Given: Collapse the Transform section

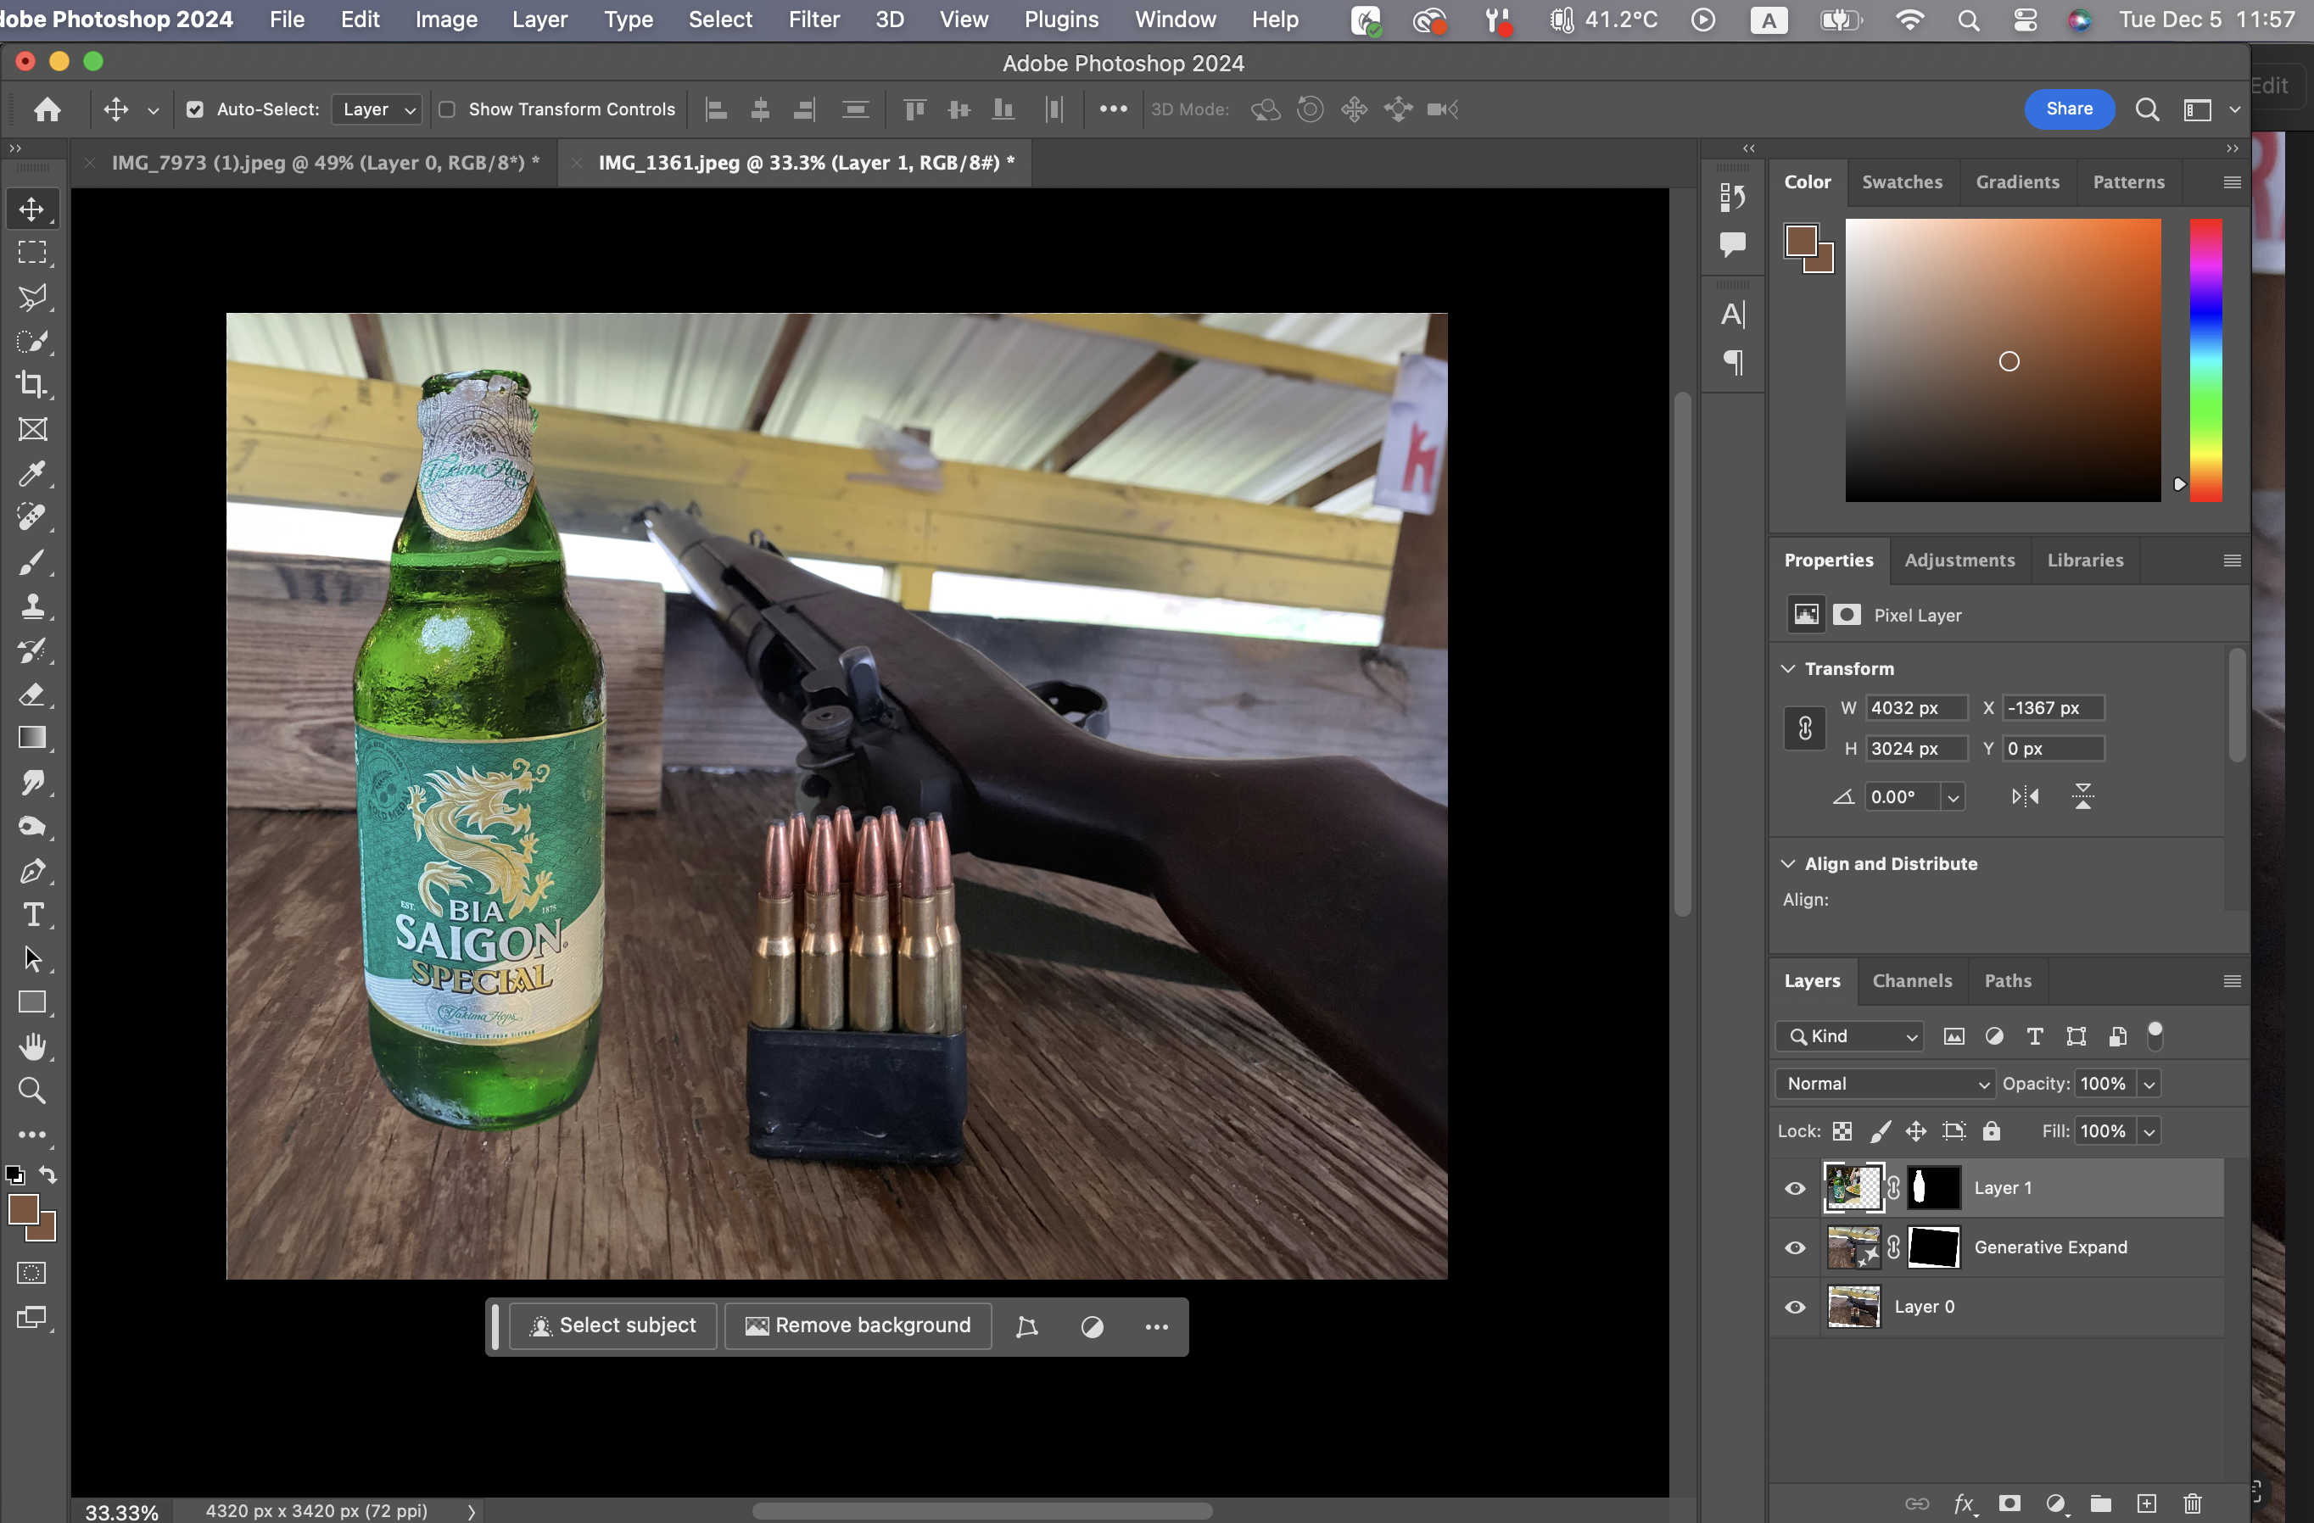Looking at the screenshot, I should 1787,669.
